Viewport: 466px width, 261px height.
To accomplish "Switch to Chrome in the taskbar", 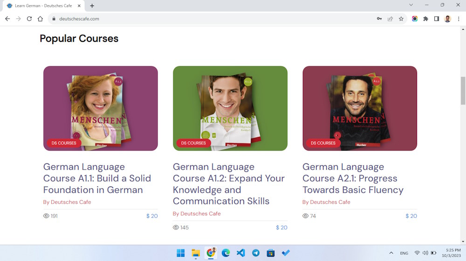I will click(x=211, y=253).
